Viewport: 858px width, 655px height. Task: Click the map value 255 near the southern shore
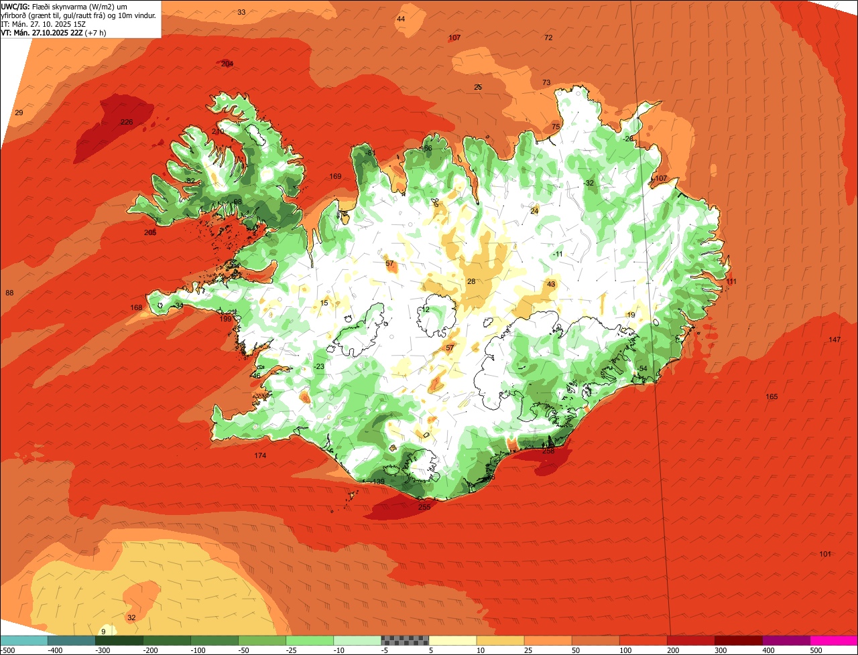[424, 507]
